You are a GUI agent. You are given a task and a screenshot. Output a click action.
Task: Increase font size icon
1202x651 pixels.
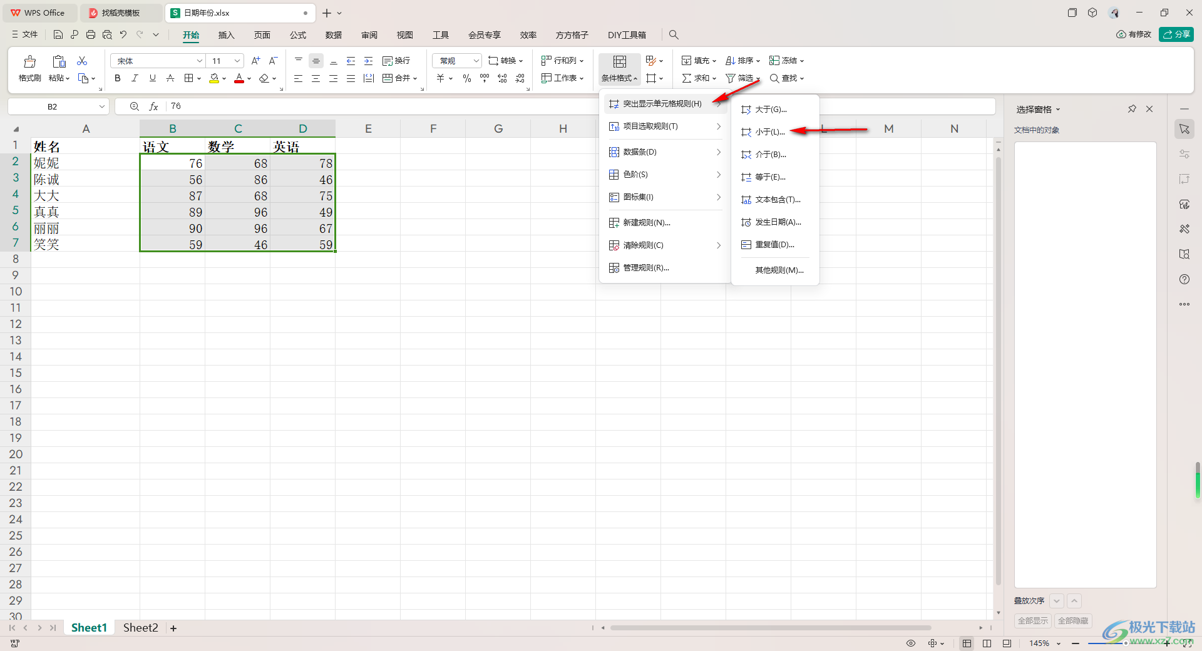255,61
